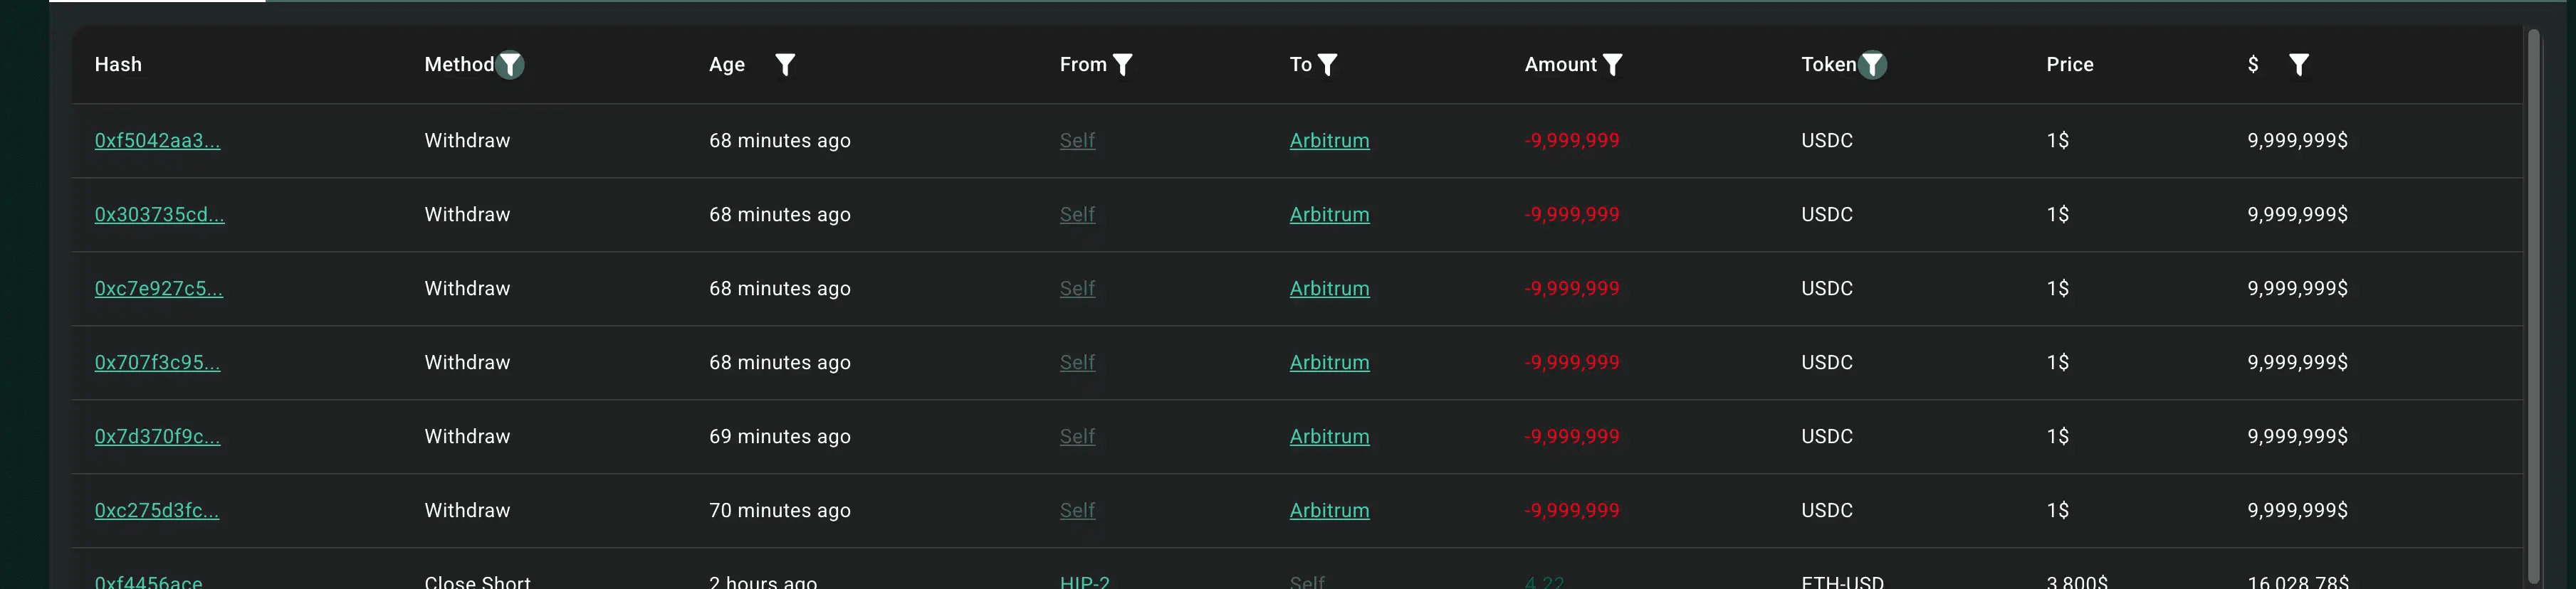2576x589 pixels.
Task: Click the table's vertical scrollbar
Action: pos(2533,299)
